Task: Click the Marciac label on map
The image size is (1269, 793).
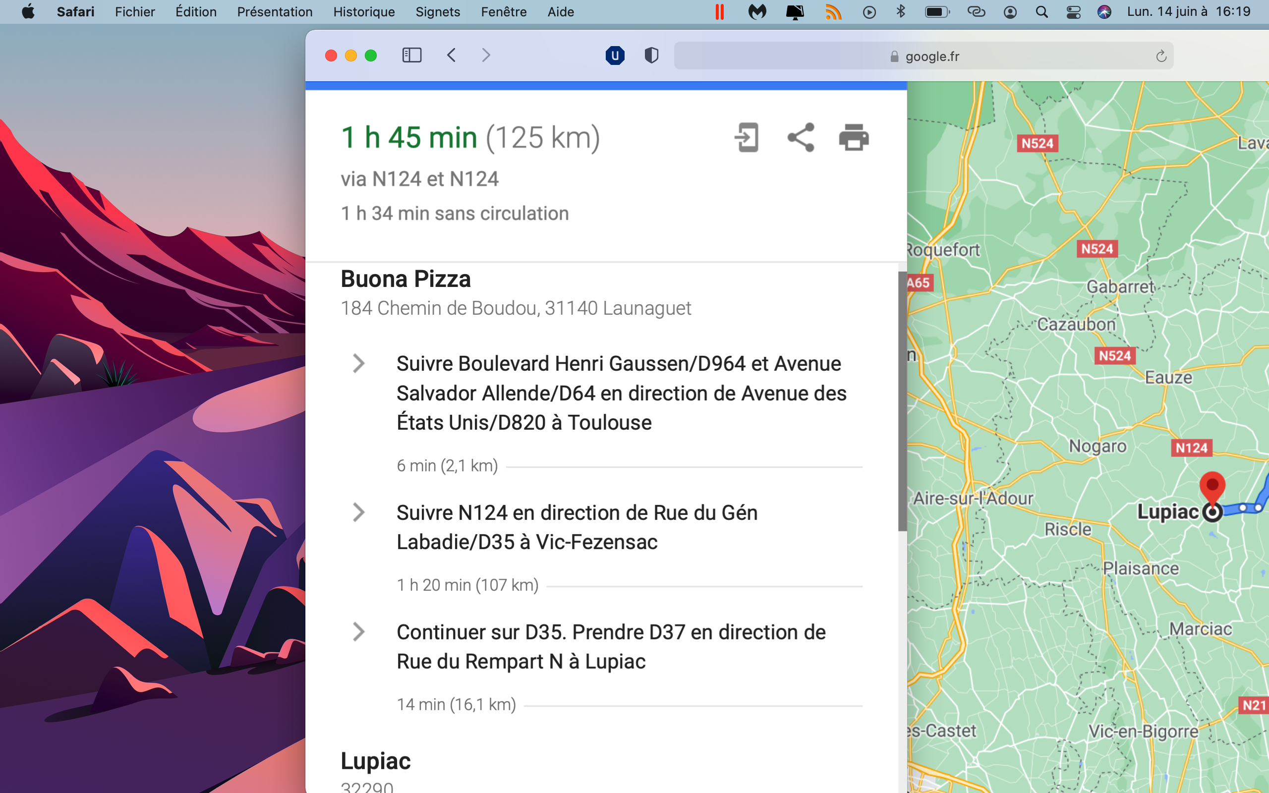Action: coord(1200,628)
